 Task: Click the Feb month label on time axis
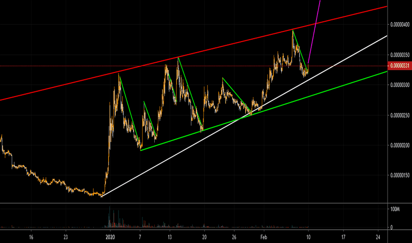pos(263,237)
